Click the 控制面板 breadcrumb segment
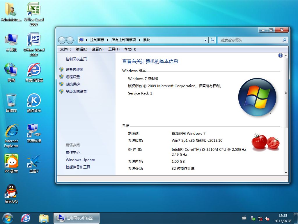 point(97,40)
